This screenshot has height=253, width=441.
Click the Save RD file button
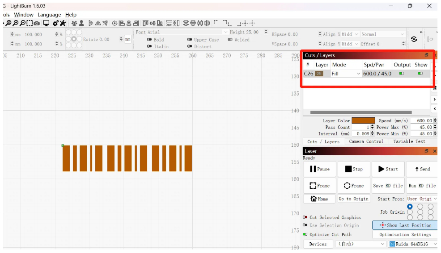click(388, 186)
